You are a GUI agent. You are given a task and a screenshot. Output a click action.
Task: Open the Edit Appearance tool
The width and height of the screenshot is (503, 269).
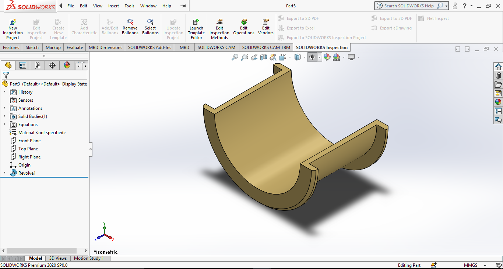coord(327,57)
